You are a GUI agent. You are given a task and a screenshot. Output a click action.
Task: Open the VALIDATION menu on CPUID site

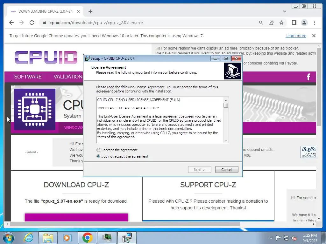(x=68, y=77)
